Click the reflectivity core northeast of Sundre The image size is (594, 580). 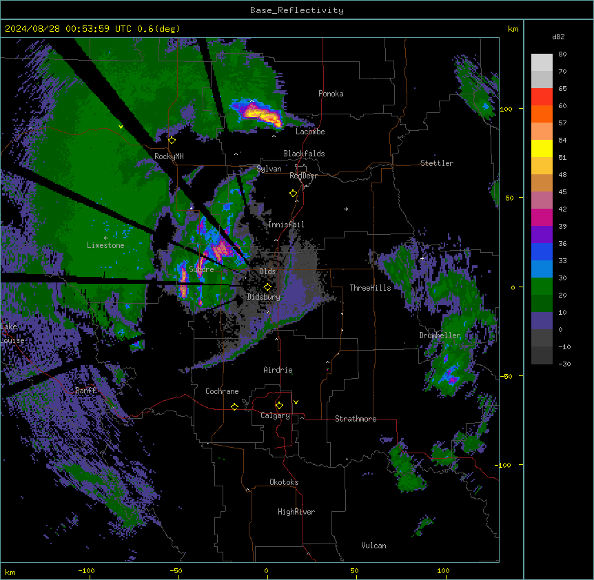[x=221, y=249]
